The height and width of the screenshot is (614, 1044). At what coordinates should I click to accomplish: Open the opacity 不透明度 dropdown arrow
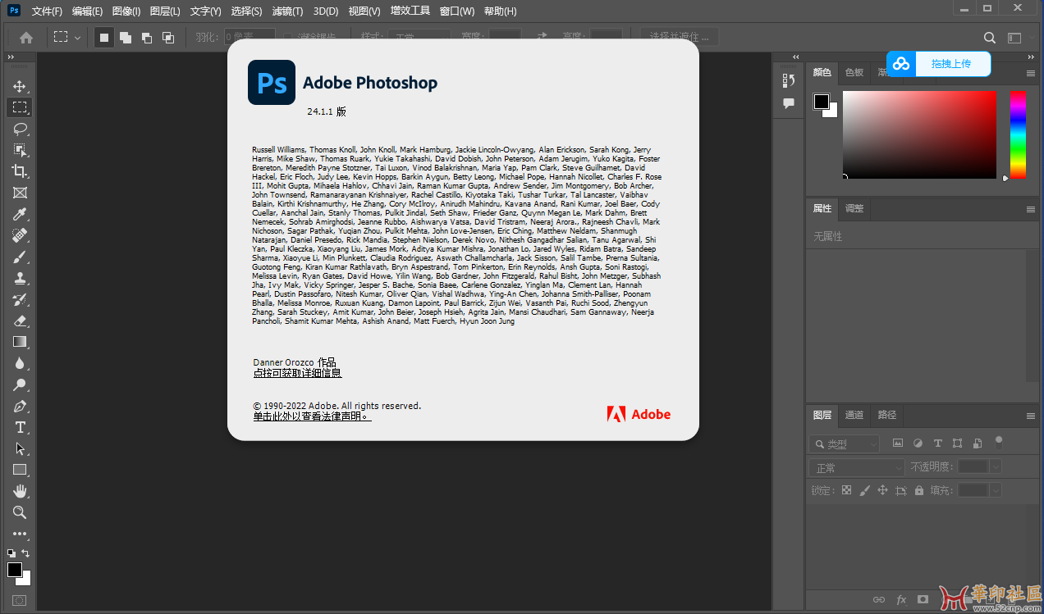(996, 466)
